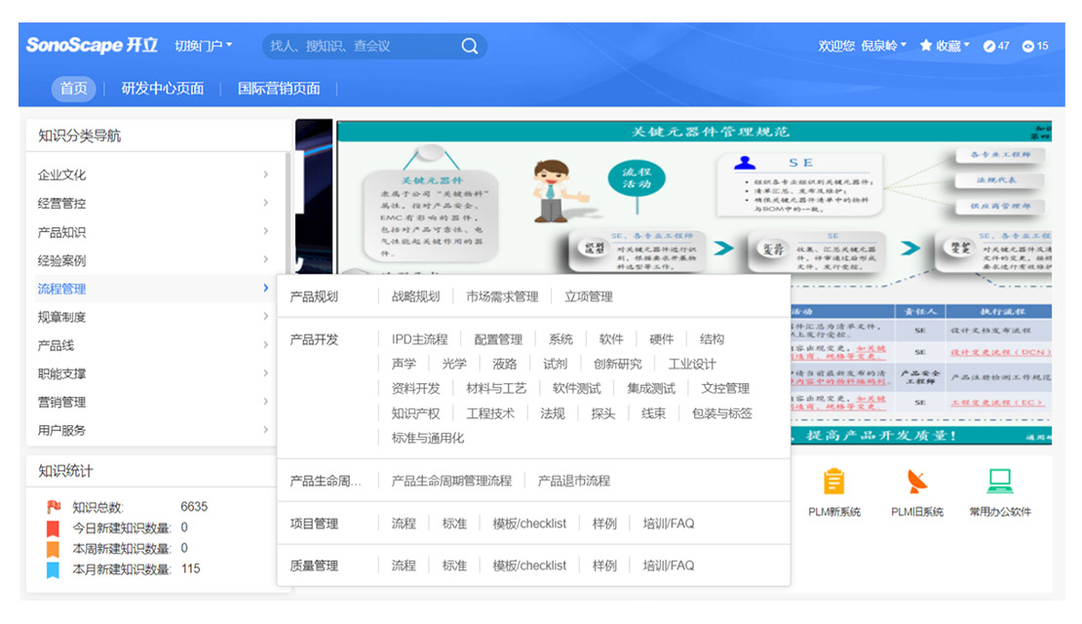Switch to the 国际营销页面 tab
Viewport: 1082px width, 624px height.
[x=279, y=89]
